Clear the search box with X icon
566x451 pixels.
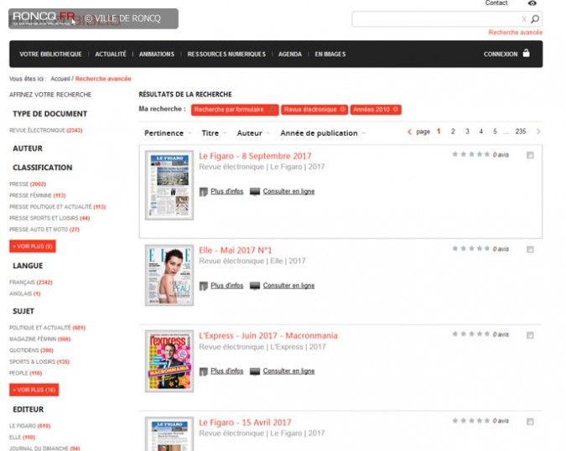524,18
